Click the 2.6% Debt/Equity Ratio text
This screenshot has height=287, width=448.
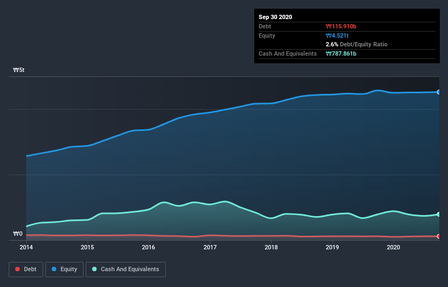pos(356,44)
